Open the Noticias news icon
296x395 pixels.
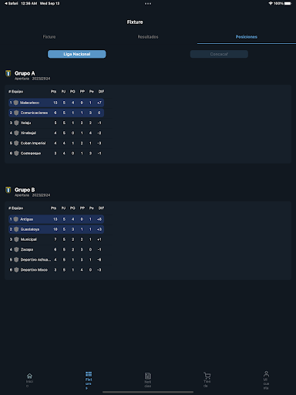(x=148, y=376)
